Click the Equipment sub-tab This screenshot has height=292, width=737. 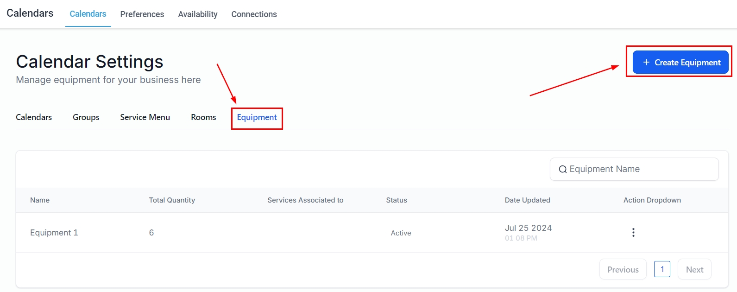coord(257,117)
